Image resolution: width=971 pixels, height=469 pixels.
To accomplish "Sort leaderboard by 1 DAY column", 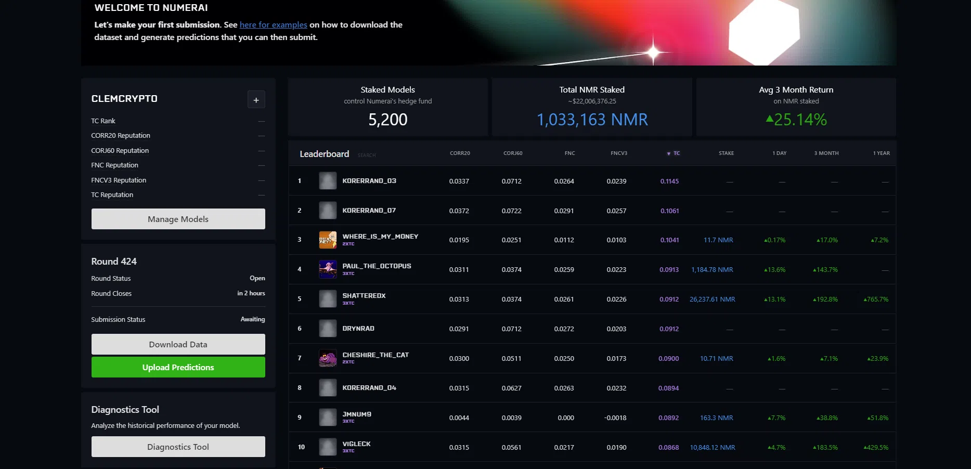I will coord(779,153).
